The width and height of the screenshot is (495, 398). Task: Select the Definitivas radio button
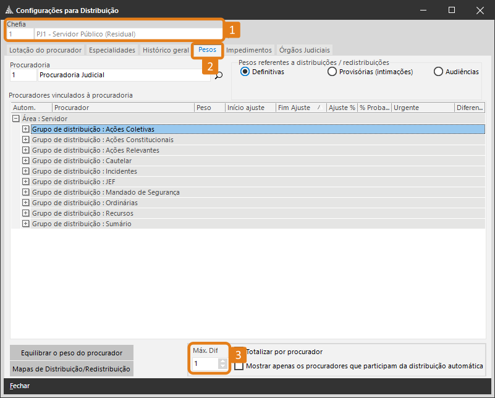tap(245, 72)
